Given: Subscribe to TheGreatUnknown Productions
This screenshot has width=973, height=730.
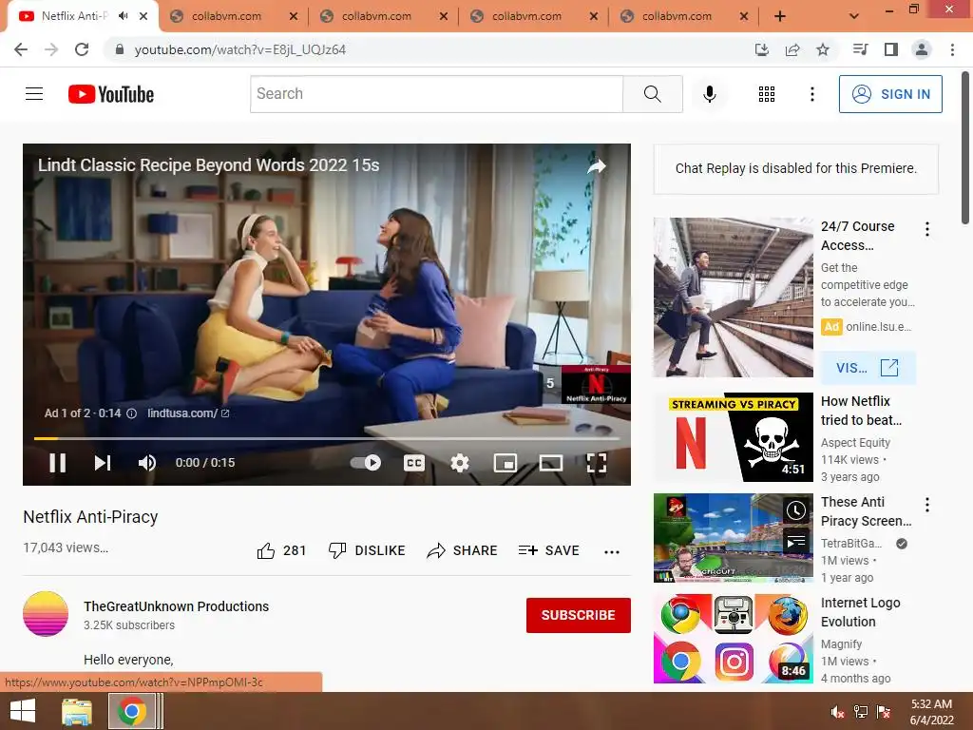Looking at the screenshot, I should 579,615.
